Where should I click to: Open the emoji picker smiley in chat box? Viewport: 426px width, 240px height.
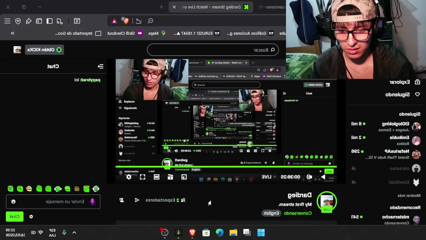pyautogui.click(x=13, y=202)
